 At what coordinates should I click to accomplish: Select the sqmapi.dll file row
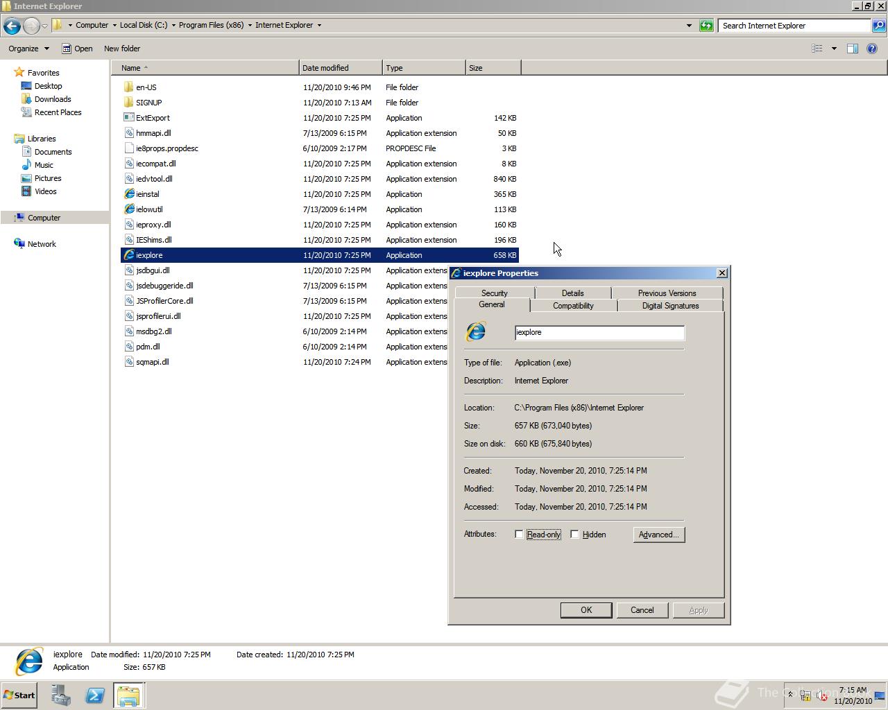(284, 362)
